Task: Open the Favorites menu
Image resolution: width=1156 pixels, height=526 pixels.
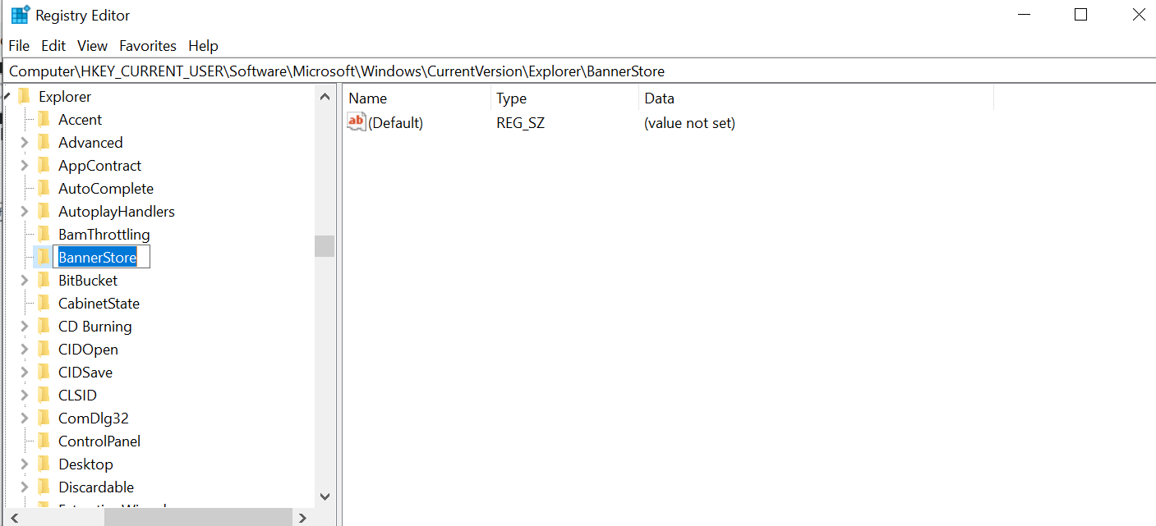Action: 148,46
